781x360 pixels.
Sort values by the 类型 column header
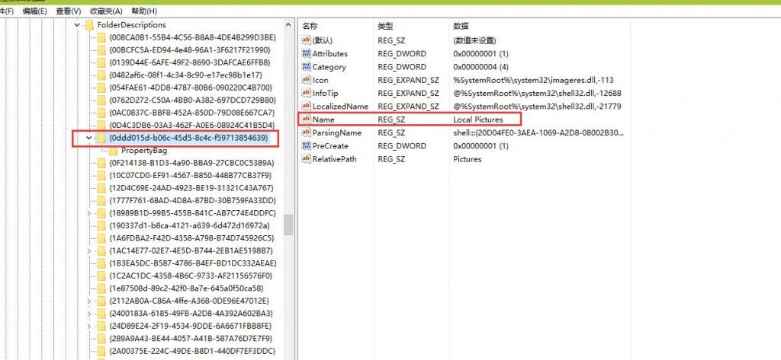[x=385, y=26]
